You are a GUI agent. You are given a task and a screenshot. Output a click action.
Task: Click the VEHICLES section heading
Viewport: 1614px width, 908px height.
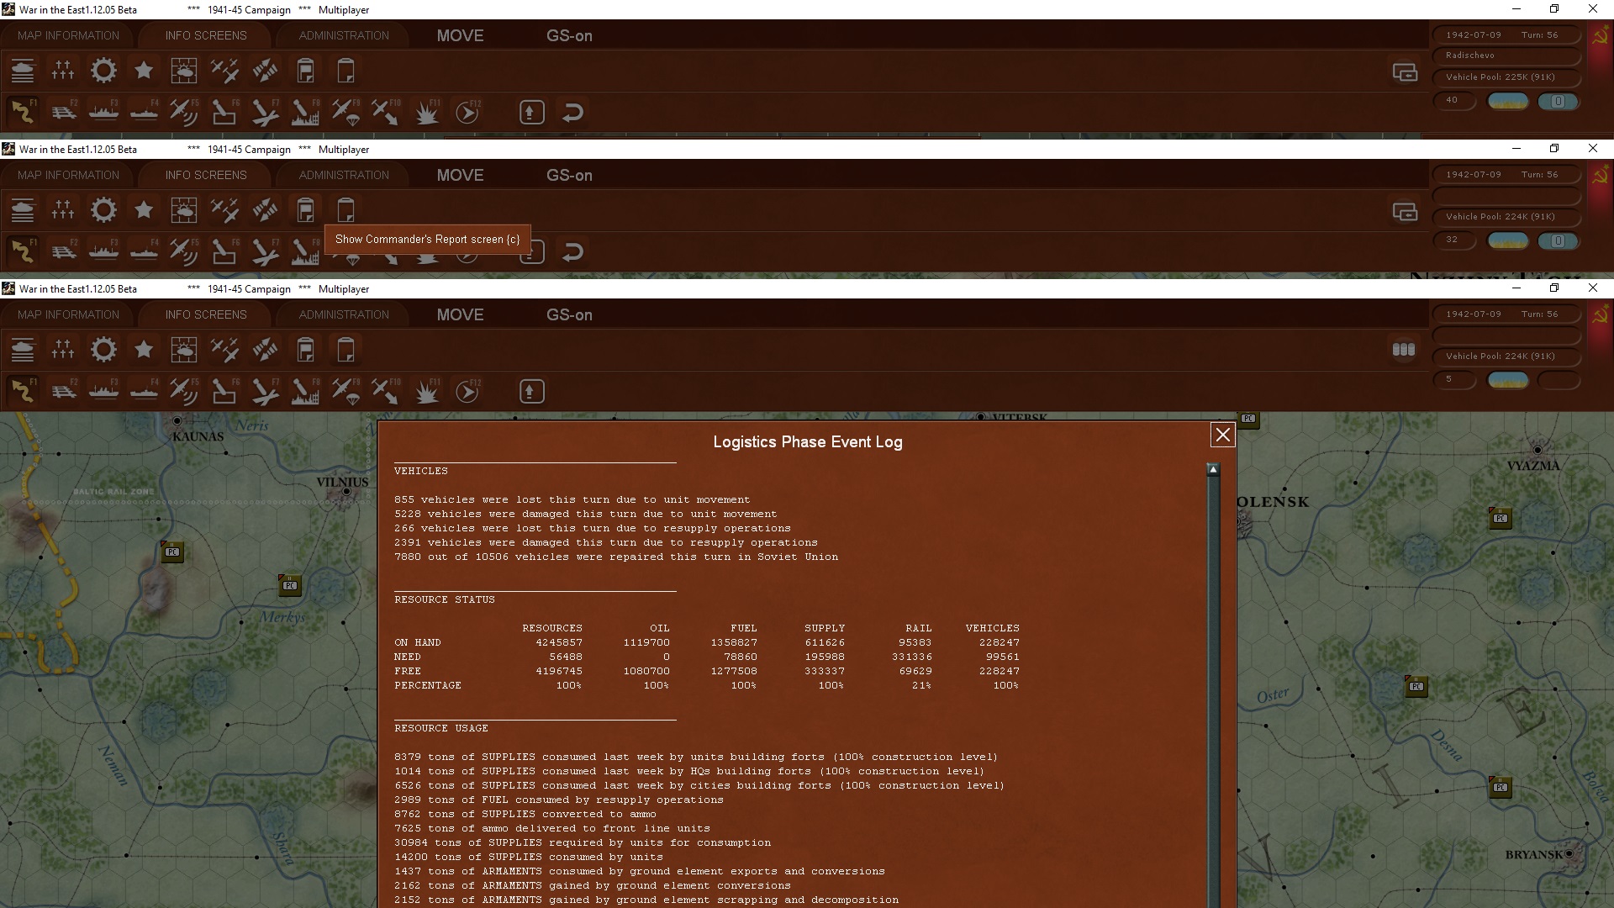coord(420,471)
